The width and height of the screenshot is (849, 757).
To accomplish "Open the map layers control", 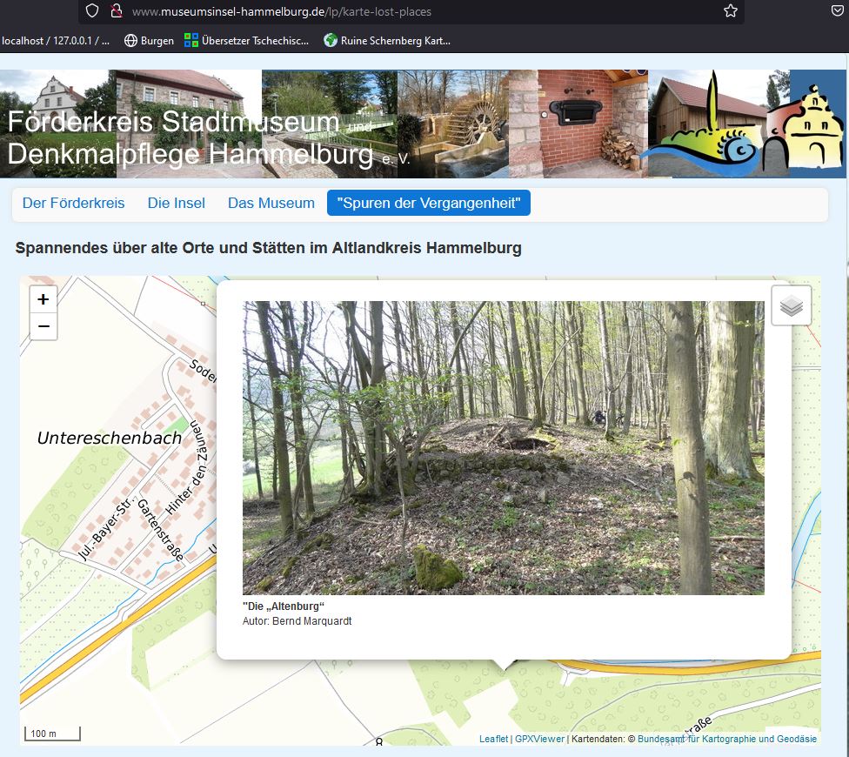I will [x=791, y=305].
